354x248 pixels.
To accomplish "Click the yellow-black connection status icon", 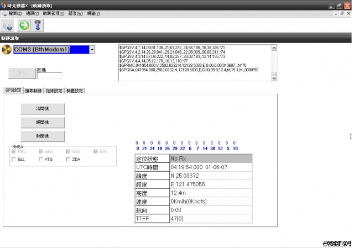I will (7, 50).
